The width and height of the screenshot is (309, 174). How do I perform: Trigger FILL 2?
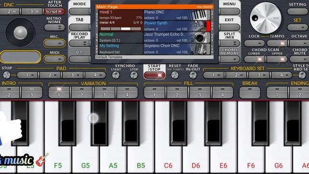coord(177,92)
